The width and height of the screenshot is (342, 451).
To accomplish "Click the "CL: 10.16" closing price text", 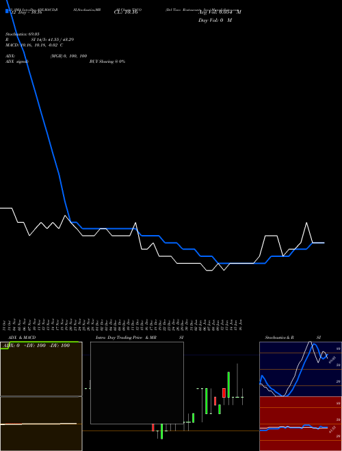I will click(126, 12).
